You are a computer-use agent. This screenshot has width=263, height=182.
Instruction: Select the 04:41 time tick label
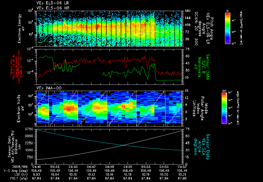[x=36, y=167]
